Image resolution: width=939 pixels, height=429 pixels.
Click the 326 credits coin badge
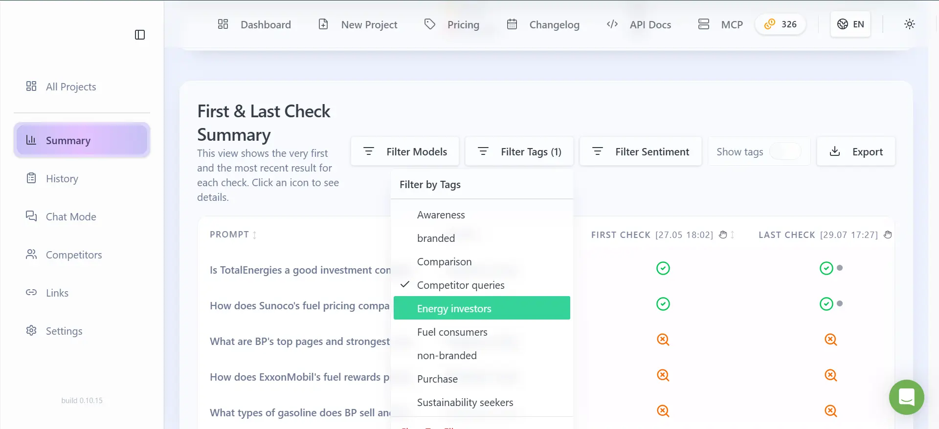[x=781, y=24]
